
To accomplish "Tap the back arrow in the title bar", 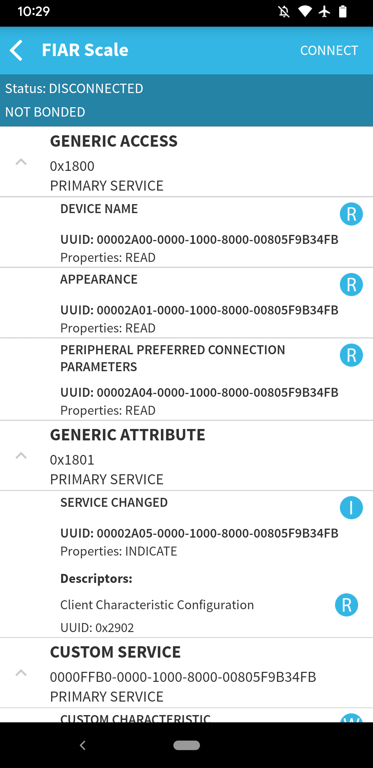I will click(16, 50).
